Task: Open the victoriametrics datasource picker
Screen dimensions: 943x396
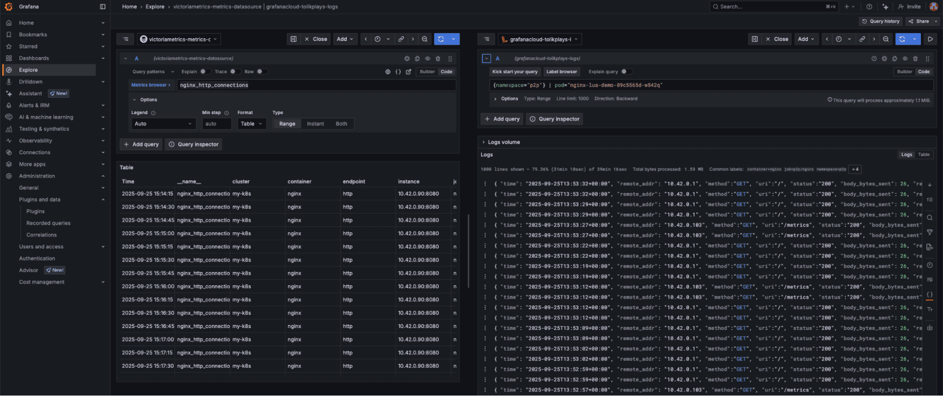Action: point(179,39)
